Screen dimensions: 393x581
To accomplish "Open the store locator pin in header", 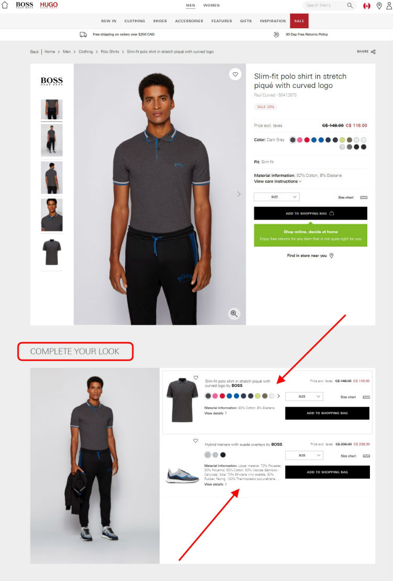I will pos(379,6).
